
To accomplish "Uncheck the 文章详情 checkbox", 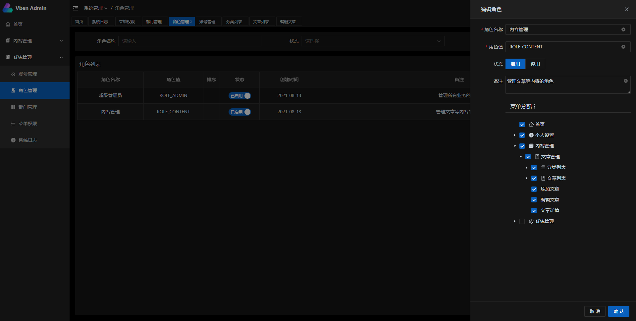I will tap(534, 211).
